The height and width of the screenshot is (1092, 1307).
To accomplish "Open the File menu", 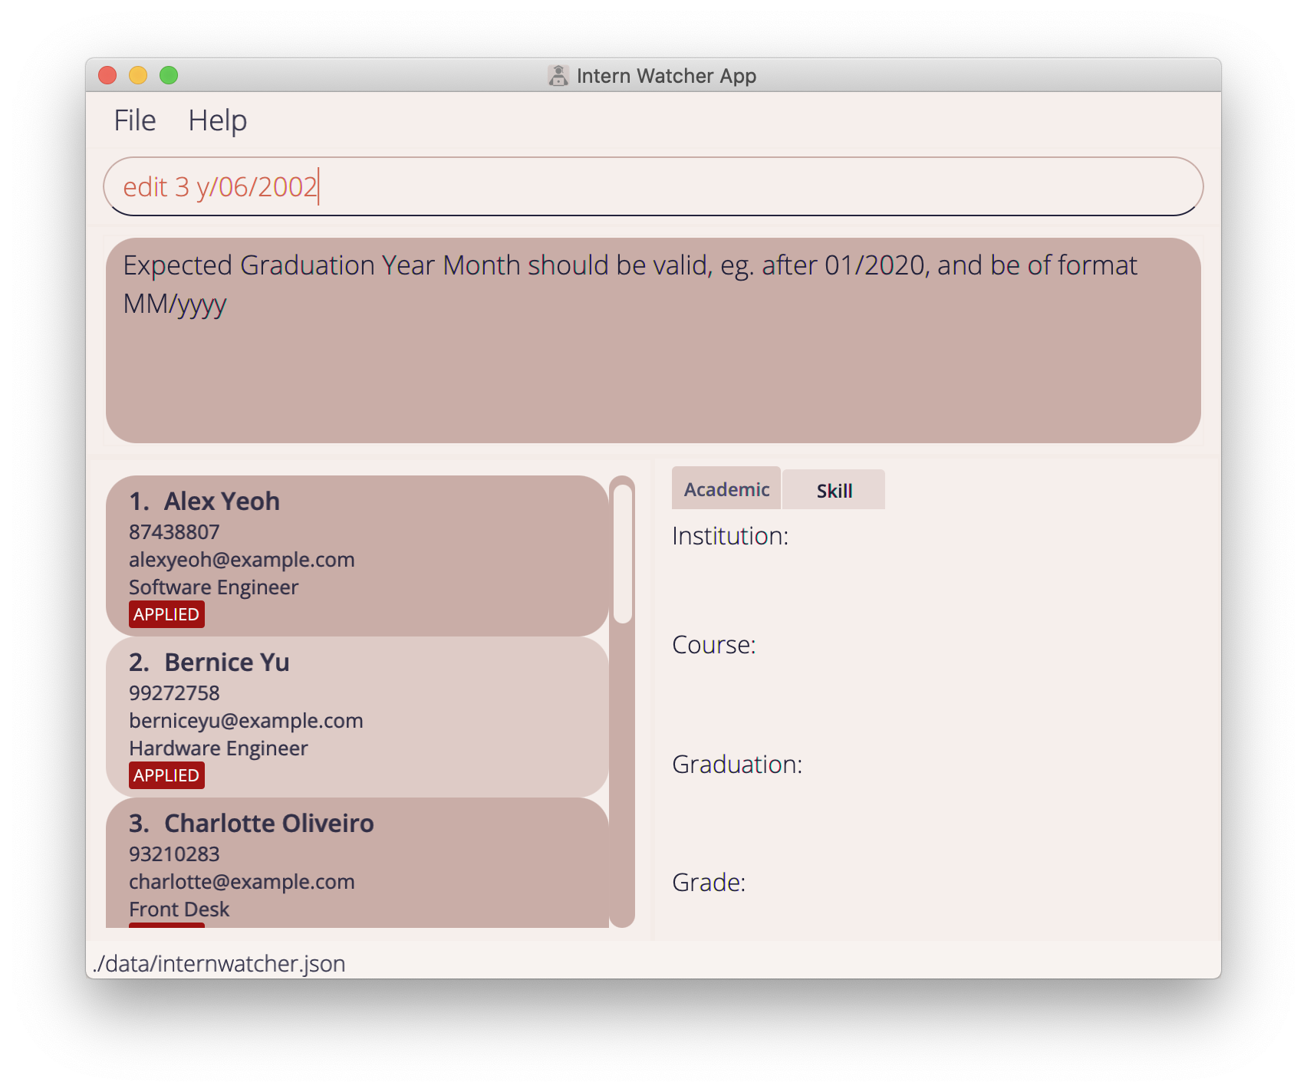I will tap(135, 120).
